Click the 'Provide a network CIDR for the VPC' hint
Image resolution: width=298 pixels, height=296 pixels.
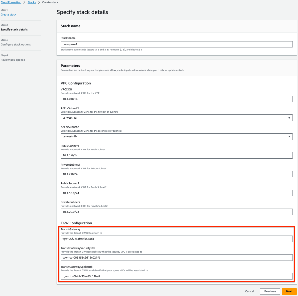80,93
